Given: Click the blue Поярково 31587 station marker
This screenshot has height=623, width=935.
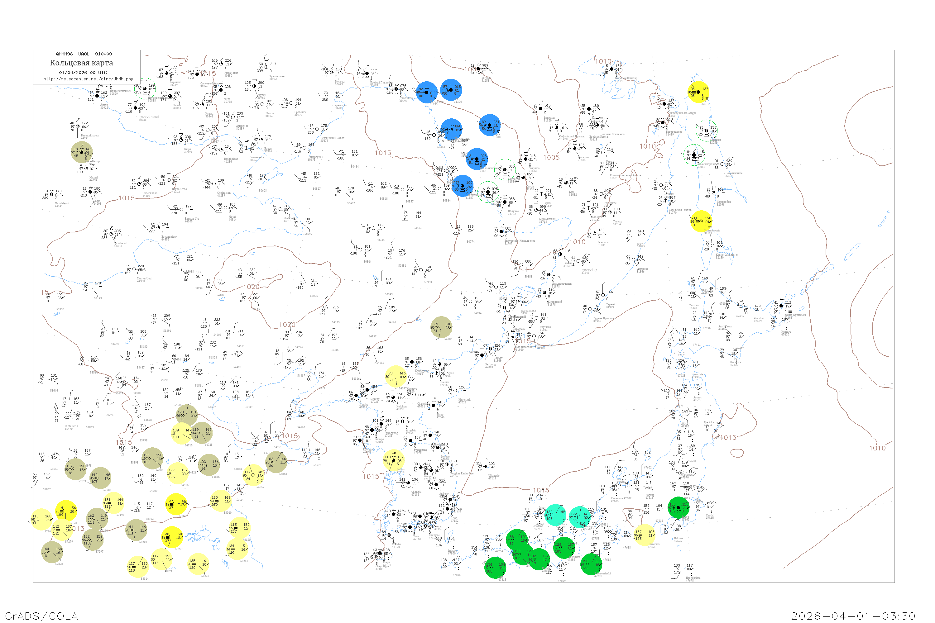Looking at the screenshot, I should pyautogui.click(x=462, y=186).
